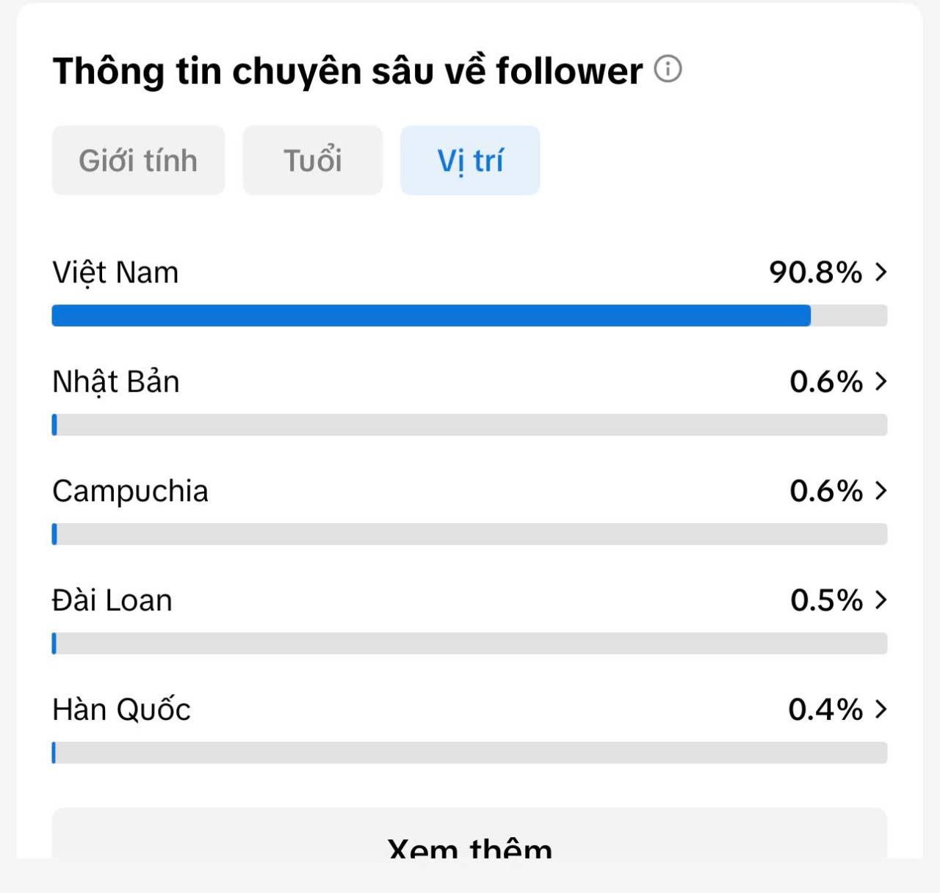Select the Vị trí tab
This screenshot has height=893, width=940.
pyautogui.click(x=470, y=160)
